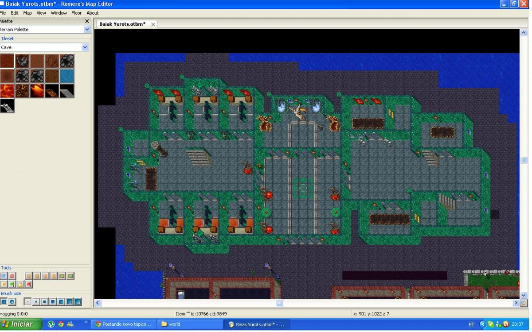Select the third brown door tool

[x=45, y=276]
